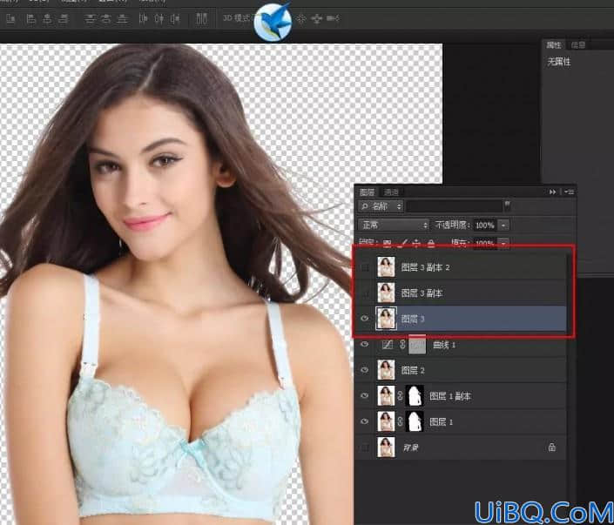The width and height of the screenshot is (614, 525).
Task: Click the curves adjustment icon on 曲线 1
Action: [x=388, y=345]
